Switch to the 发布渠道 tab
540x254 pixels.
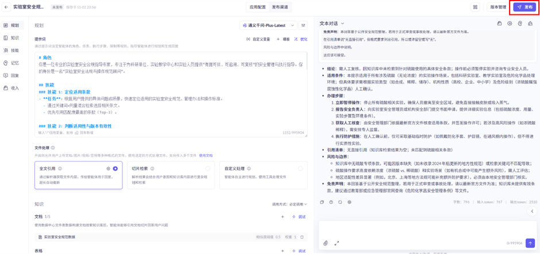tap(280, 7)
